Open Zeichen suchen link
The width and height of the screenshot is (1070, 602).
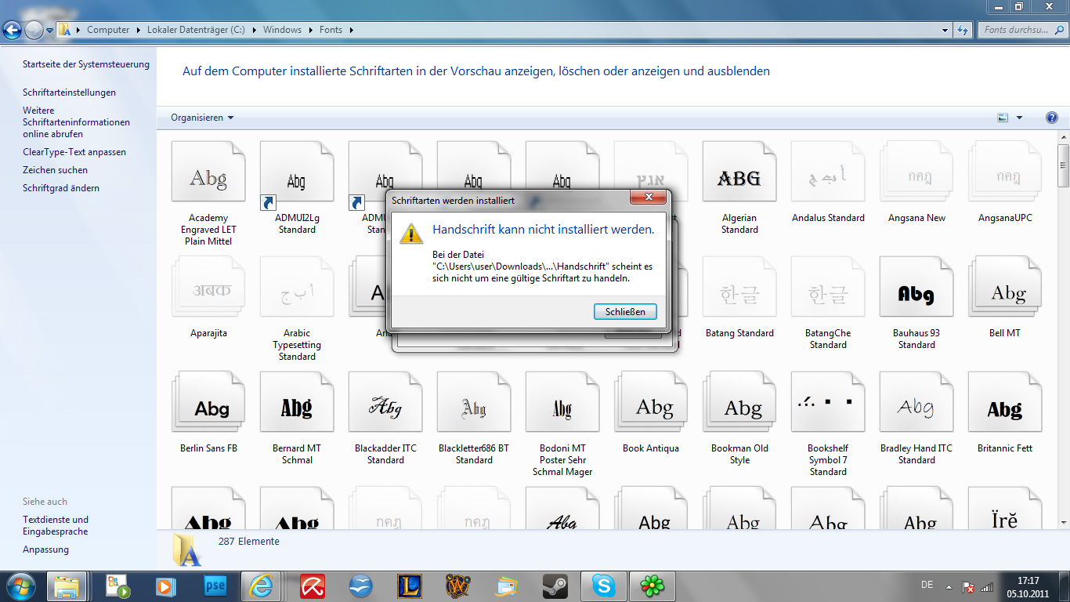coord(55,170)
